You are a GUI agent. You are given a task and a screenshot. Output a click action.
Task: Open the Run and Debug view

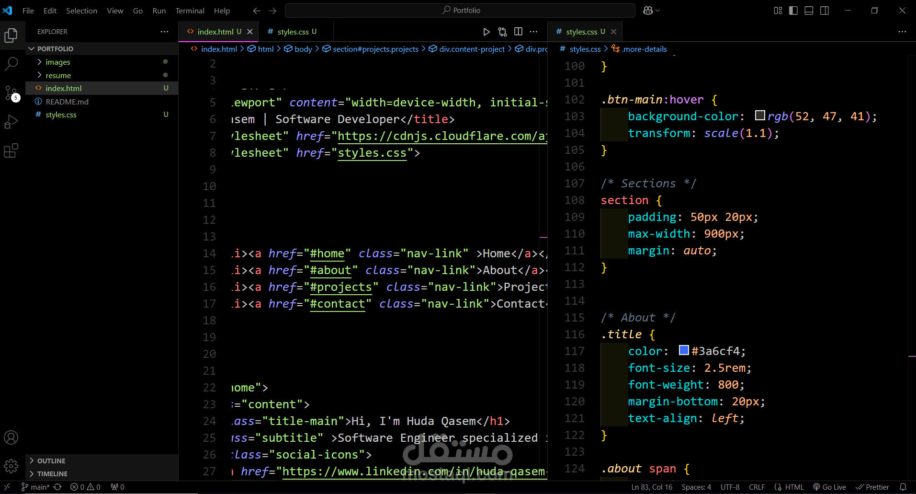pos(11,122)
